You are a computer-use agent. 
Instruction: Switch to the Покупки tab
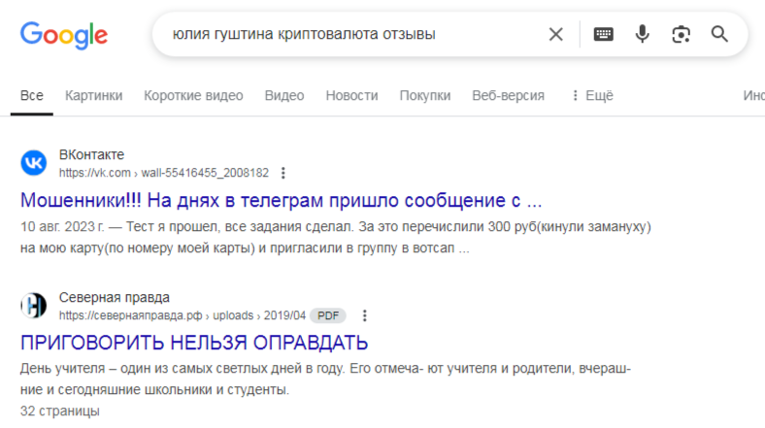(x=425, y=95)
